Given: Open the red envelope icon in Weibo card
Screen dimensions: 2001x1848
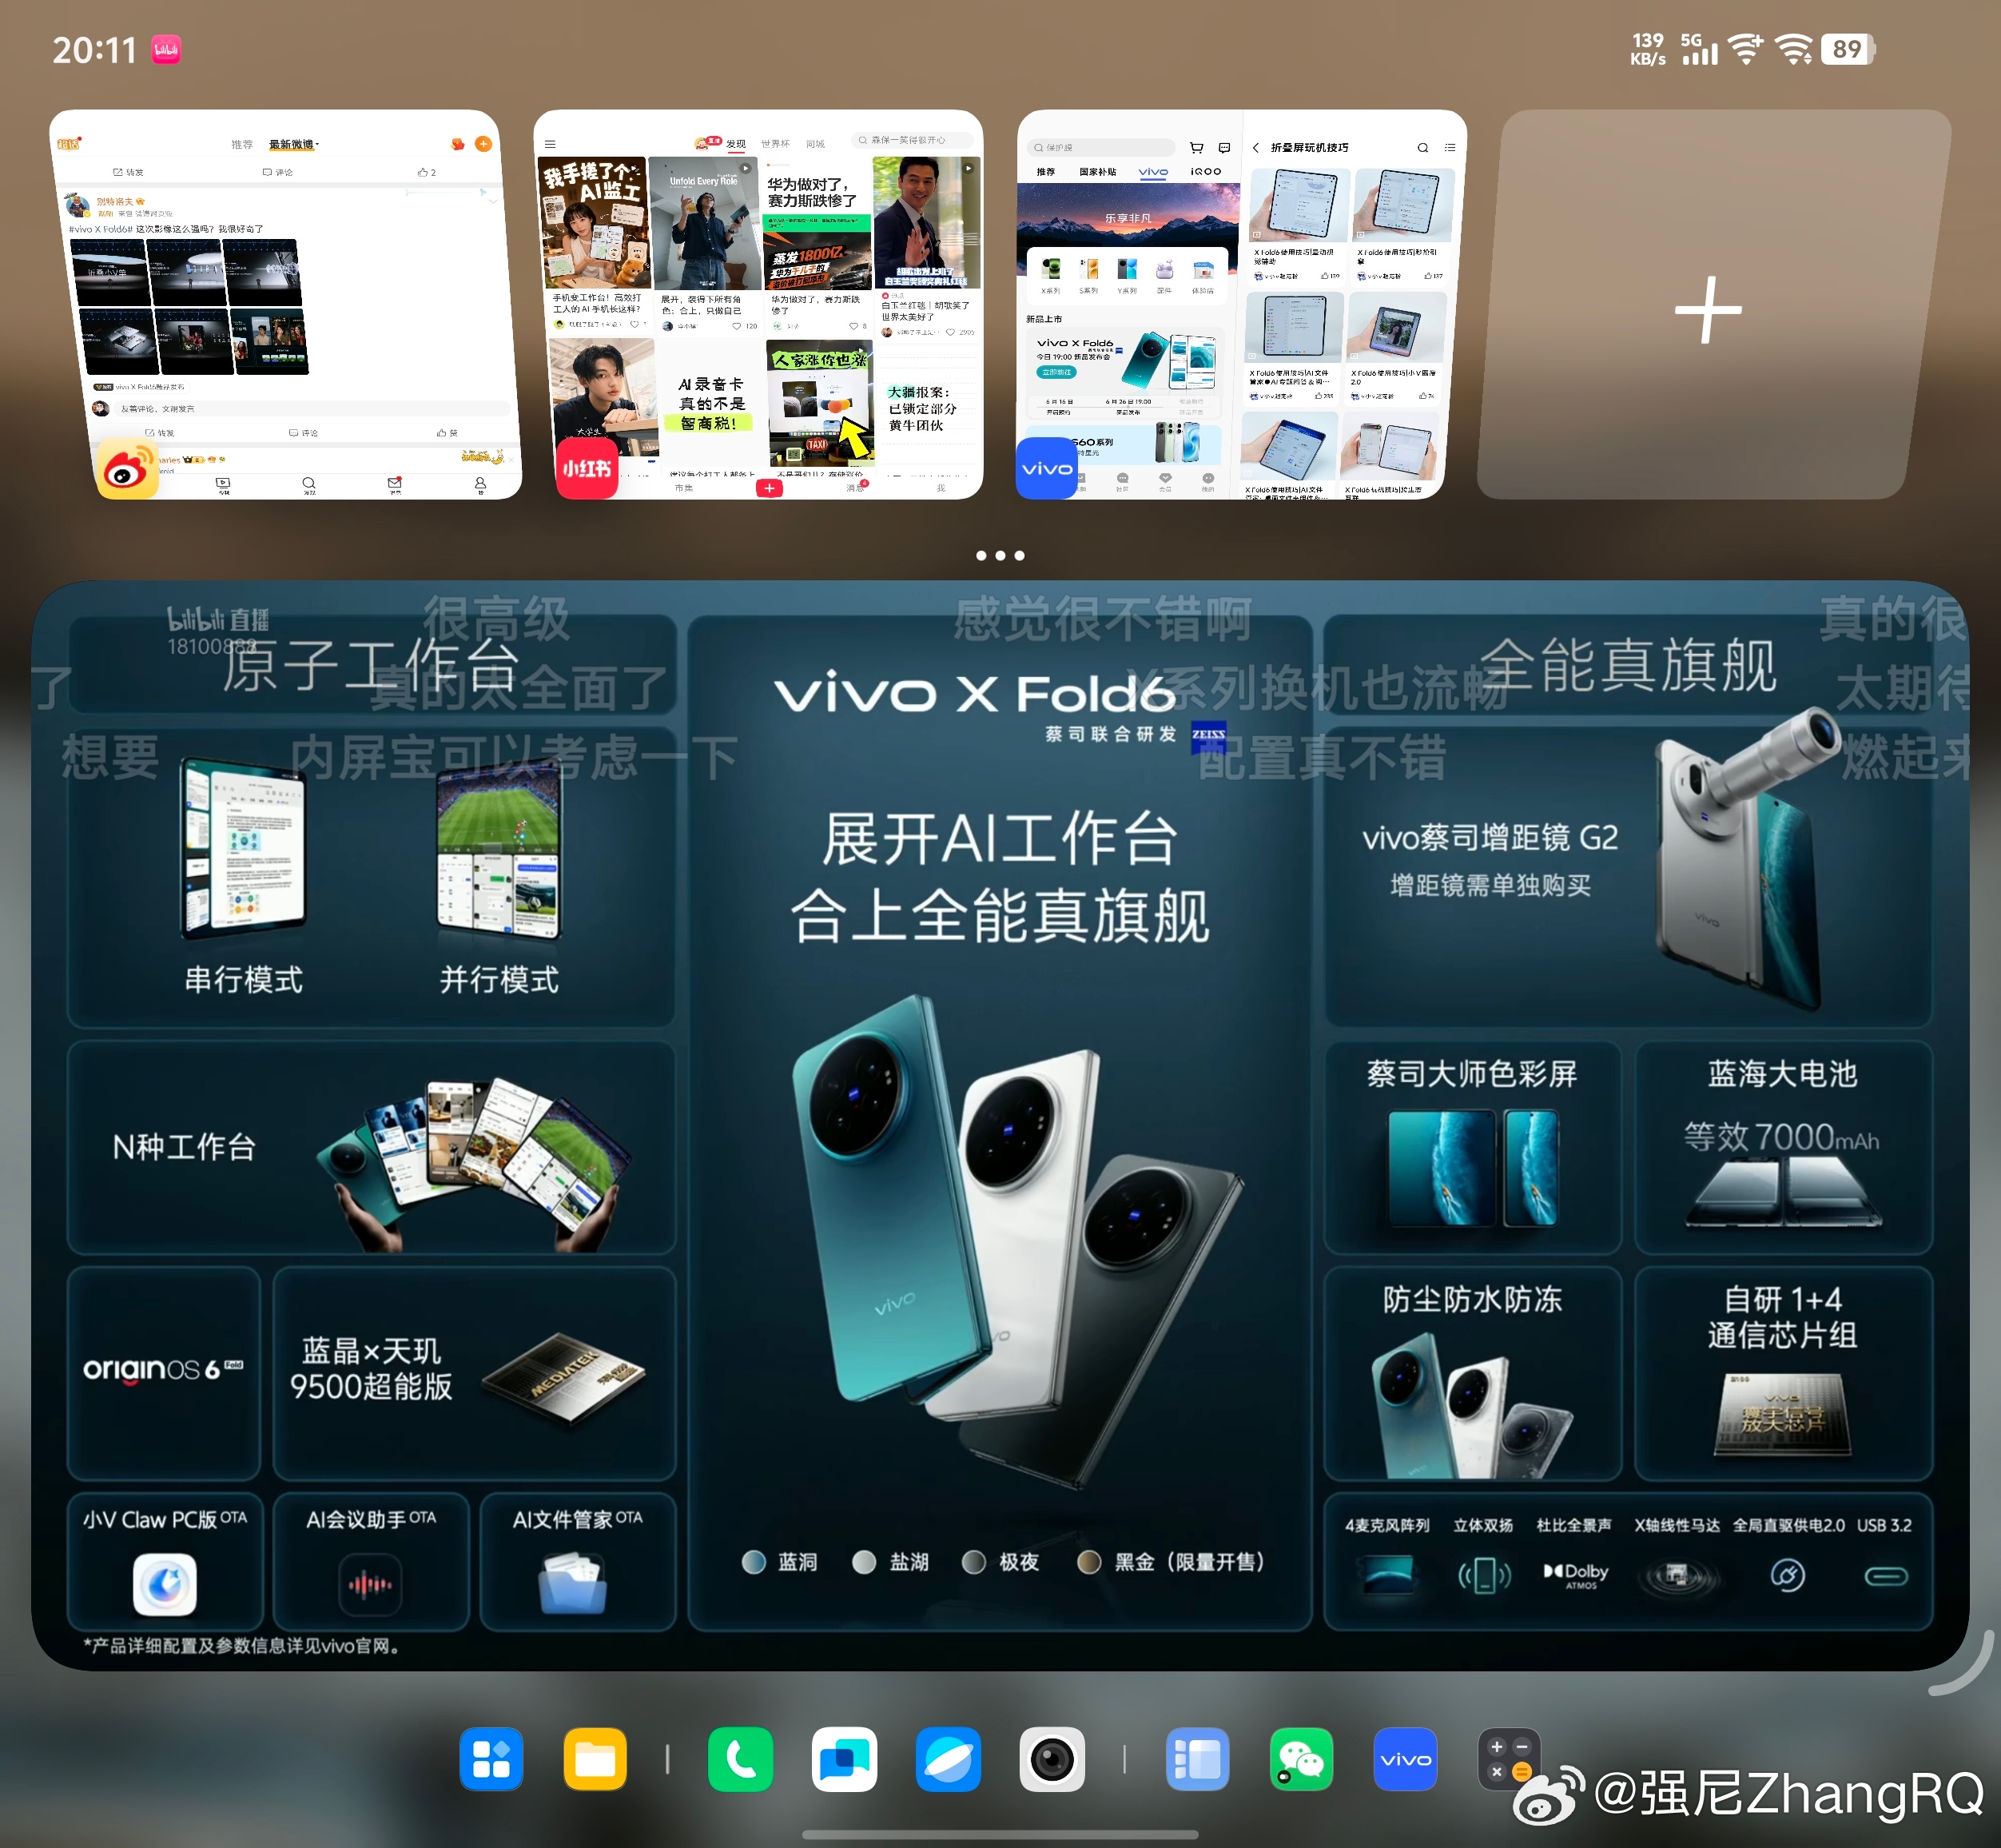Looking at the screenshot, I should (458, 144).
